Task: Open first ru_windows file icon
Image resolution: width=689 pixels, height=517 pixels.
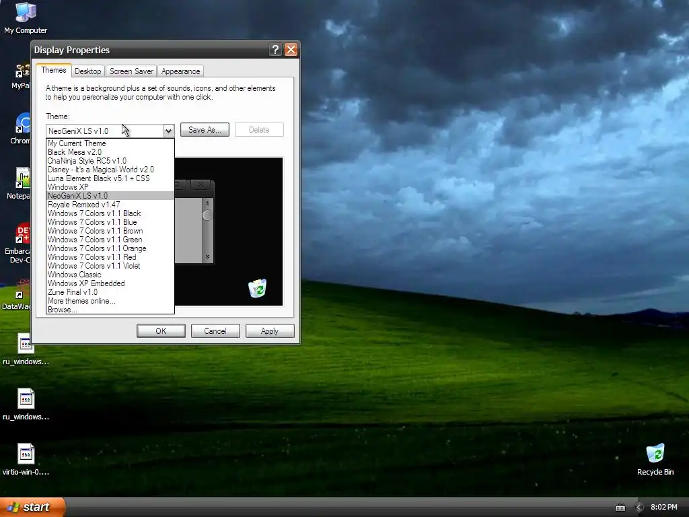Action: pyautogui.click(x=26, y=349)
